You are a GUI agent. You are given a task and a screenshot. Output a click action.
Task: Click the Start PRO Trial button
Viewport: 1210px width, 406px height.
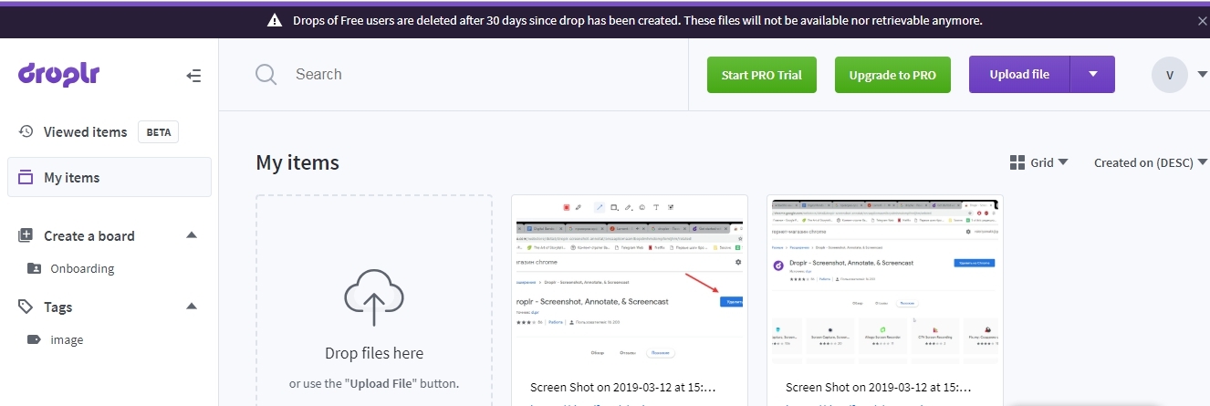pos(761,75)
